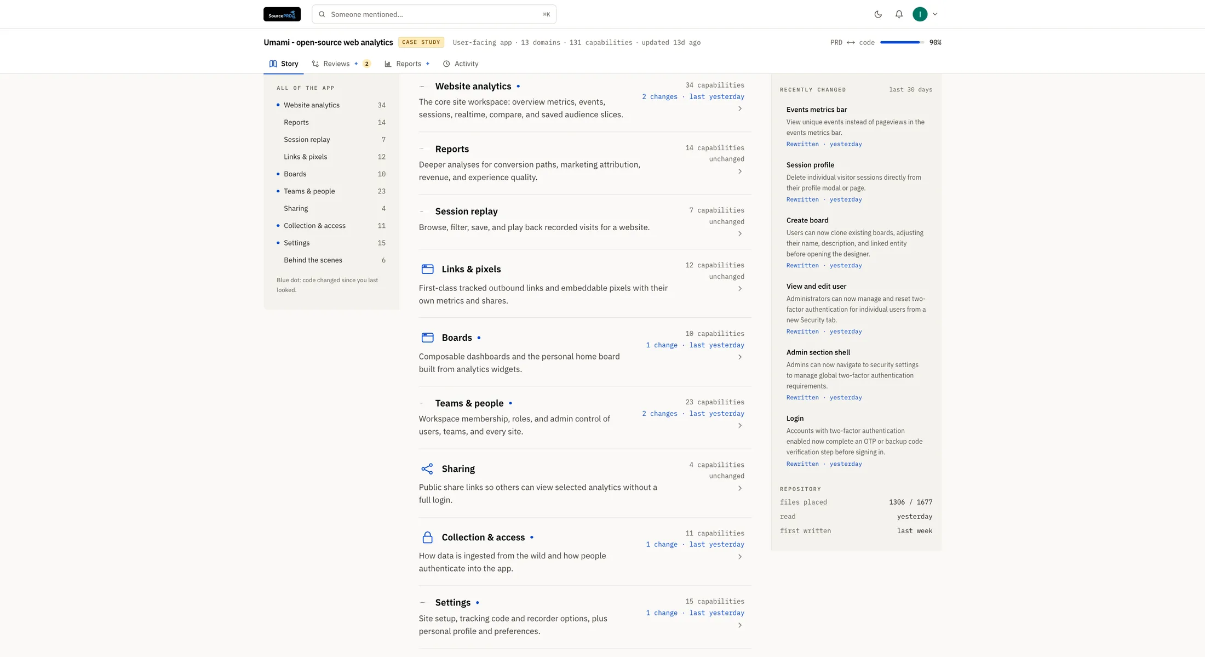Select Links & pixels in sidebar
The image size is (1205, 657).
click(331, 157)
